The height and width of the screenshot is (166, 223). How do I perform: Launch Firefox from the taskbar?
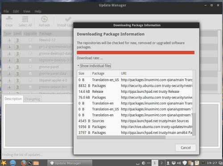click(x=24, y=163)
